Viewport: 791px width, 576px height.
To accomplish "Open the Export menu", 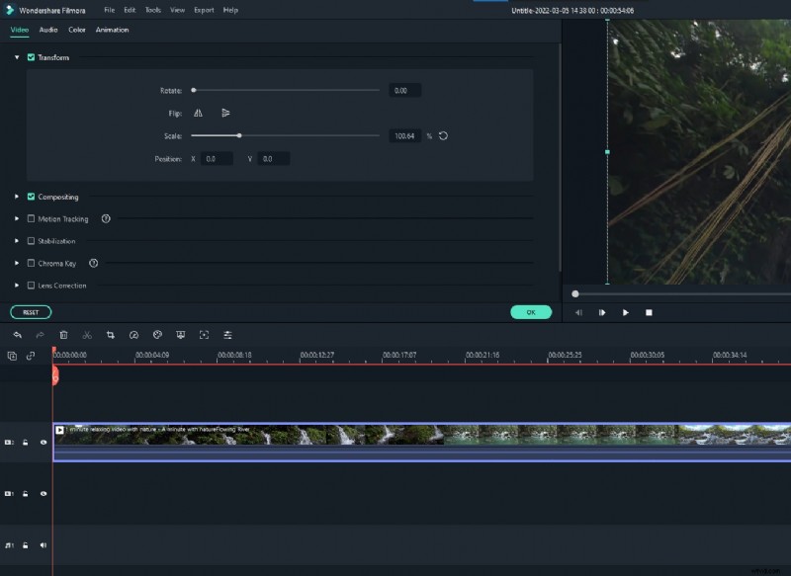I will [x=204, y=9].
